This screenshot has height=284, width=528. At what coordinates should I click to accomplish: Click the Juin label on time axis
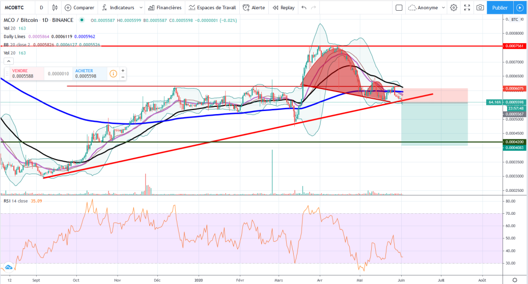click(401, 280)
